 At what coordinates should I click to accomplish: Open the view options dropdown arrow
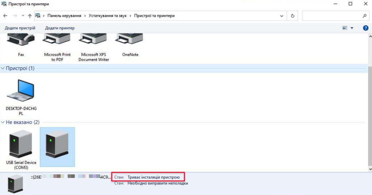coord(352,28)
